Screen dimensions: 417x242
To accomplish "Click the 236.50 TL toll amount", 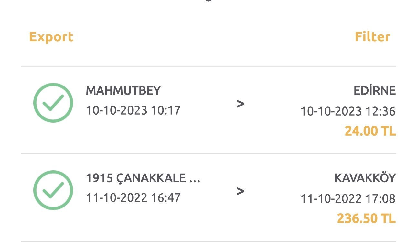I will [x=366, y=218].
